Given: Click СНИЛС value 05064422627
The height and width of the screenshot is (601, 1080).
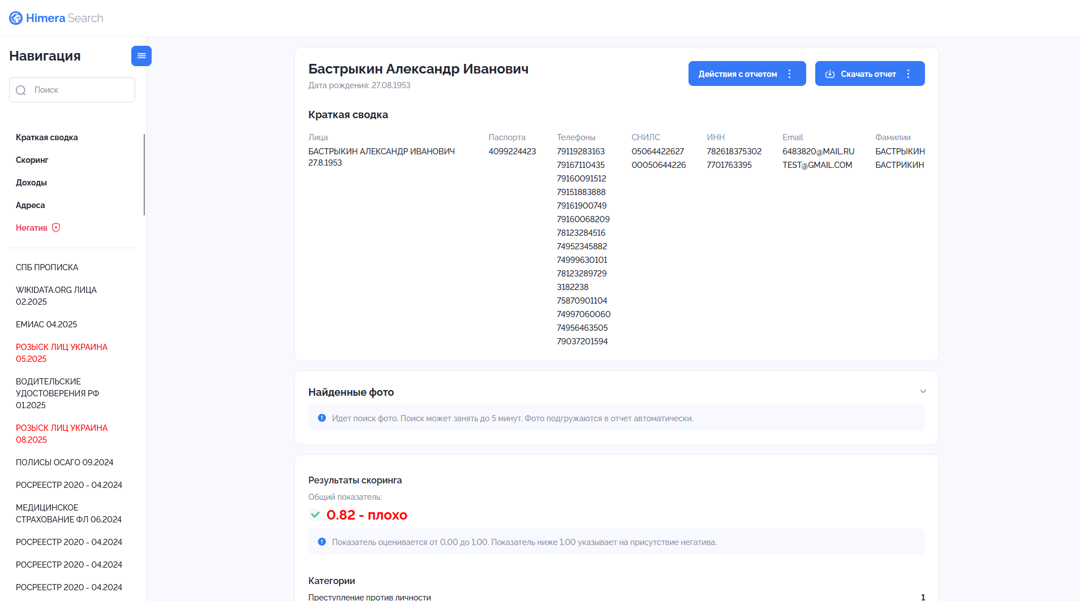Looking at the screenshot, I should click(x=657, y=152).
